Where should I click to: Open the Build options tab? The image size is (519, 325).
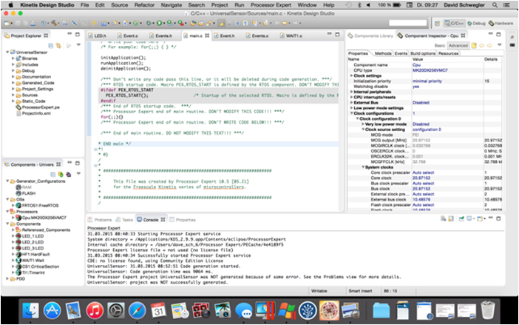pyautogui.click(x=423, y=53)
